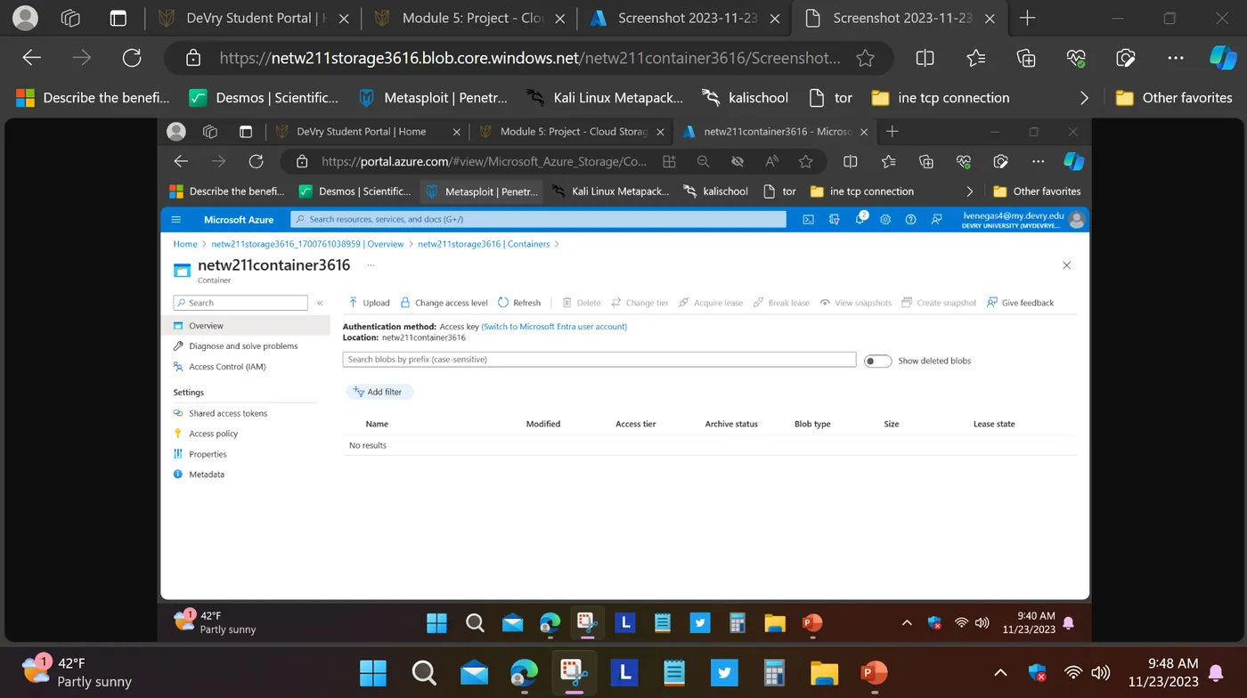Click the Azure sidebar Search box
The image size is (1247, 698).
point(240,303)
